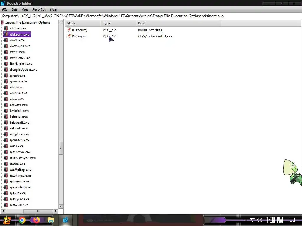Sort values by the Type column header
The width and height of the screenshot is (302, 226).
coord(118,23)
